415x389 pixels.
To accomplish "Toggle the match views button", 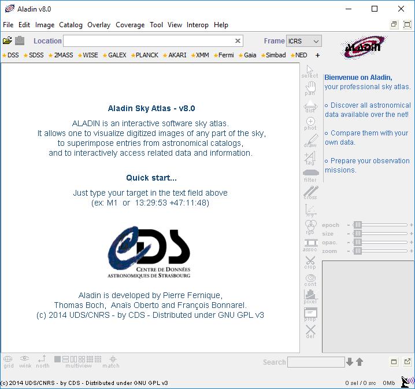I will 111,362.
